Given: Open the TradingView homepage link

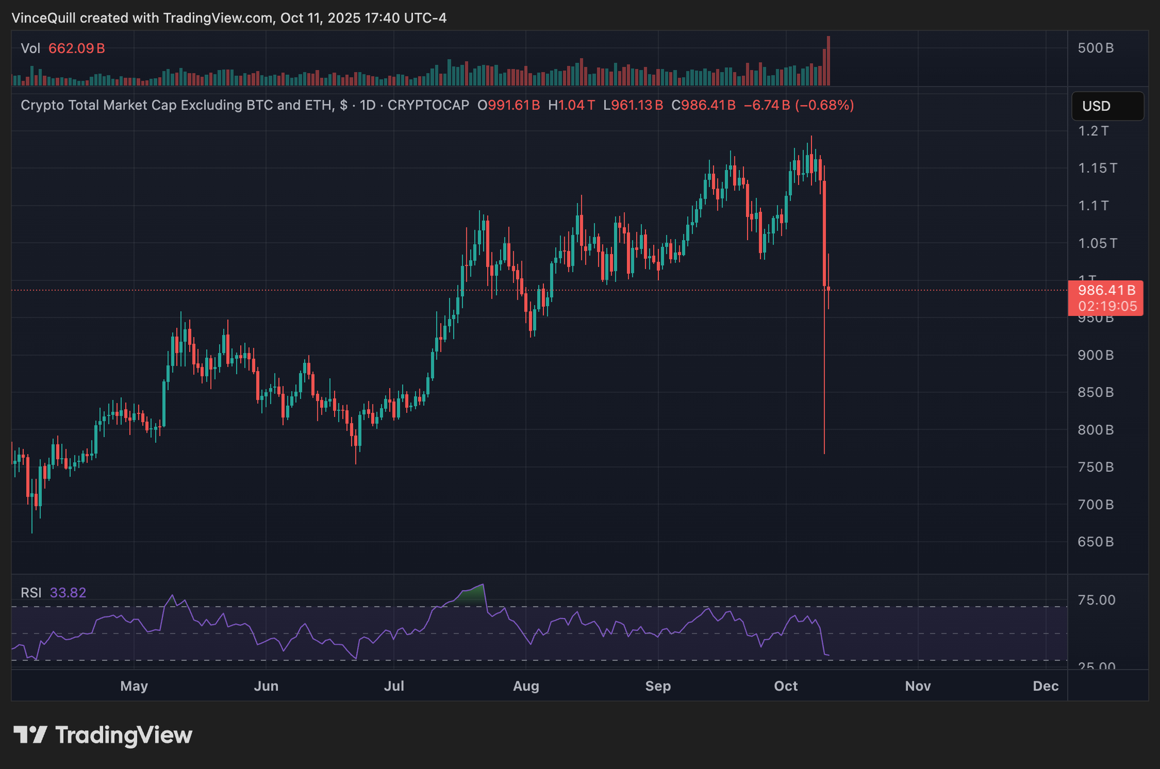Looking at the screenshot, I should [x=125, y=735].
